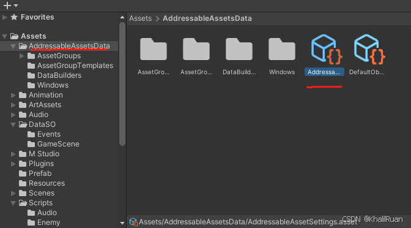Image resolution: width=411 pixels, height=228 pixels.
Task: Select the Plugins folder row
Action: [59, 164]
